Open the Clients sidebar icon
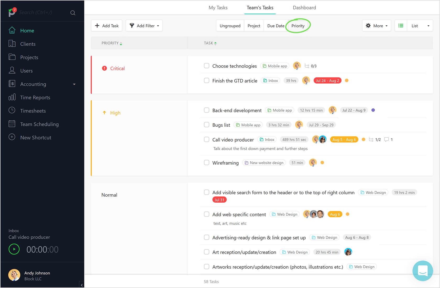Screen dimensions: 440x288 (12, 44)
